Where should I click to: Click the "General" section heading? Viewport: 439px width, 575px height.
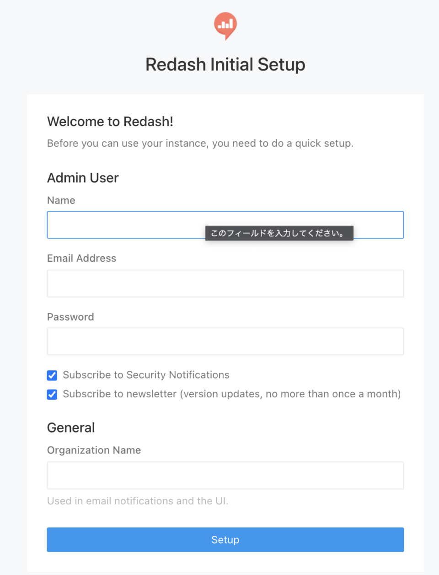(x=71, y=427)
